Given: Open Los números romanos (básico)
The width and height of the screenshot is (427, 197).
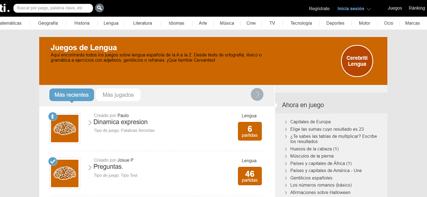Looking at the screenshot, I should (x=321, y=185).
